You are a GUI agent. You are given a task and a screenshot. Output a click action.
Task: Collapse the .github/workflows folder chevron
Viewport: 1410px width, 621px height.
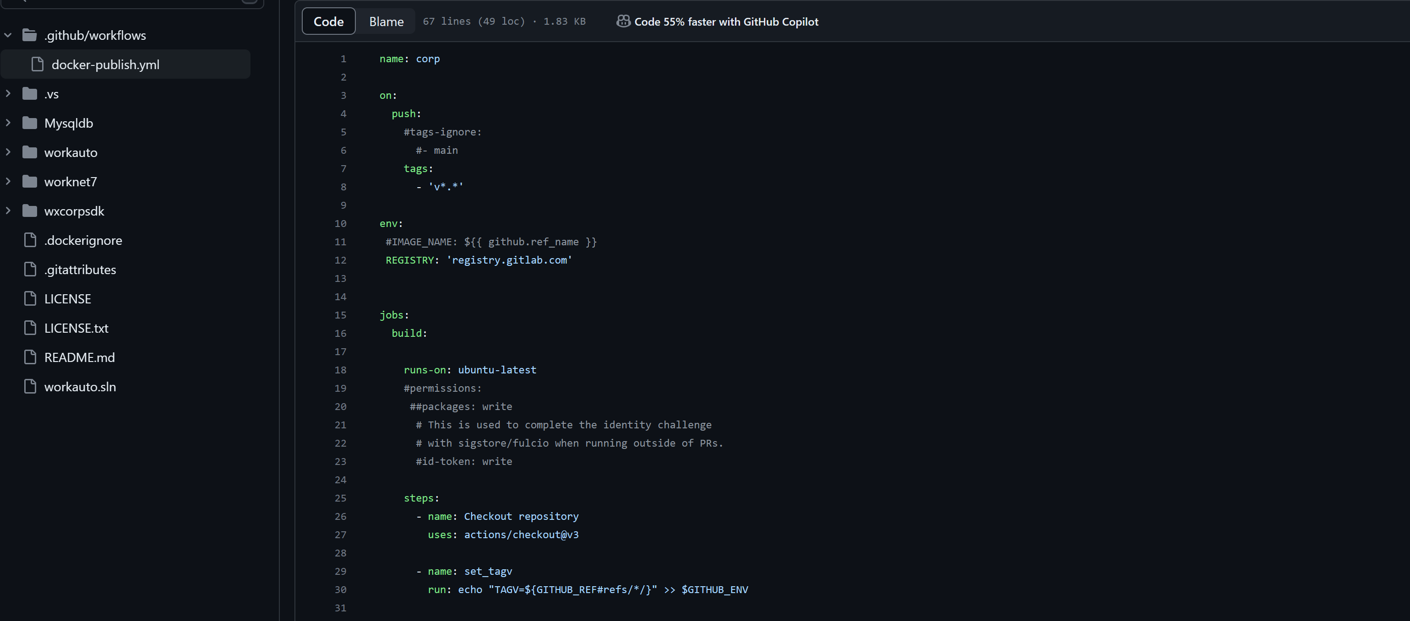coord(8,36)
